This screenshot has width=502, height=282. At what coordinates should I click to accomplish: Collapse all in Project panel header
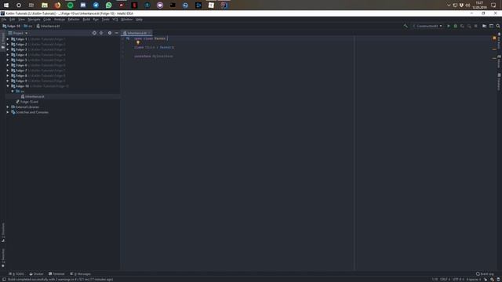click(x=101, y=33)
